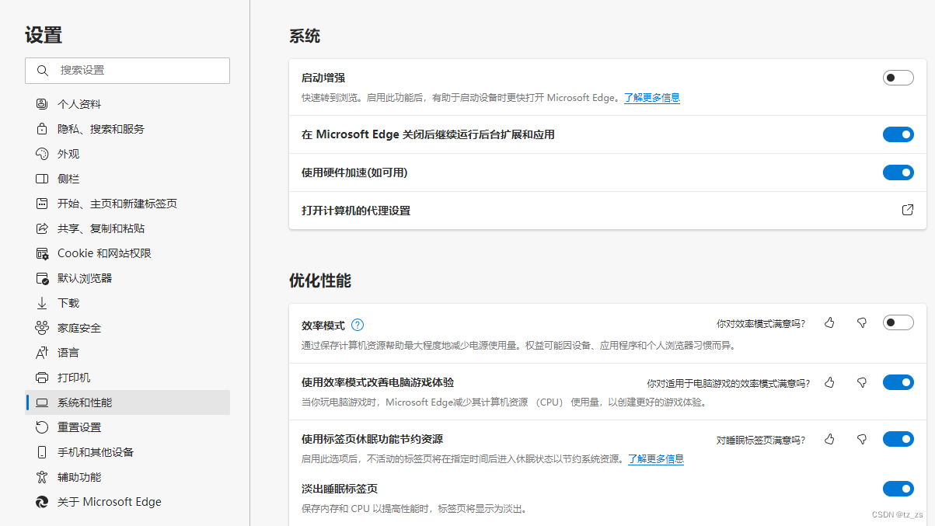Click the share icon beside 共享、复制和粘贴
The height and width of the screenshot is (526, 935).
click(42, 228)
